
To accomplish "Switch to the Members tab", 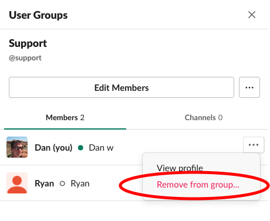I will (x=65, y=118).
